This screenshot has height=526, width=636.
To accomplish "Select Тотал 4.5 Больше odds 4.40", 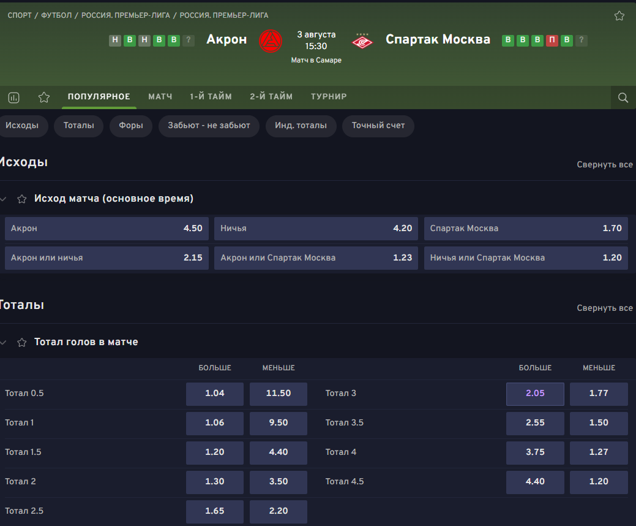I will pyautogui.click(x=535, y=482).
